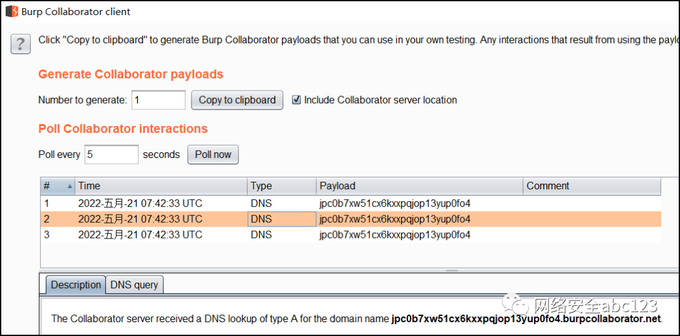Click the Burp Suite logo icon in title bar
Image resolution: width=680 pixels, height=336 pixels.
pos(12,11)
